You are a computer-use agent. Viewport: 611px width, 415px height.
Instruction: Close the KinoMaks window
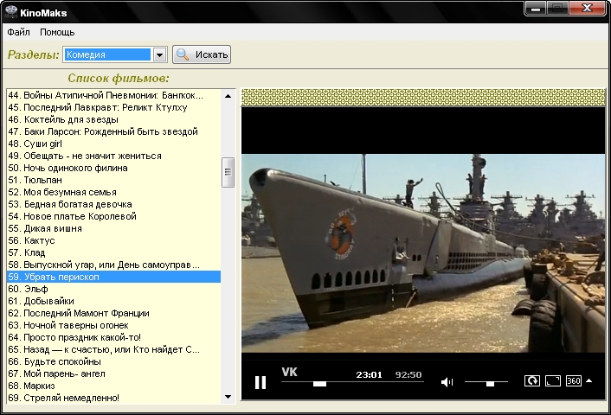587,8
